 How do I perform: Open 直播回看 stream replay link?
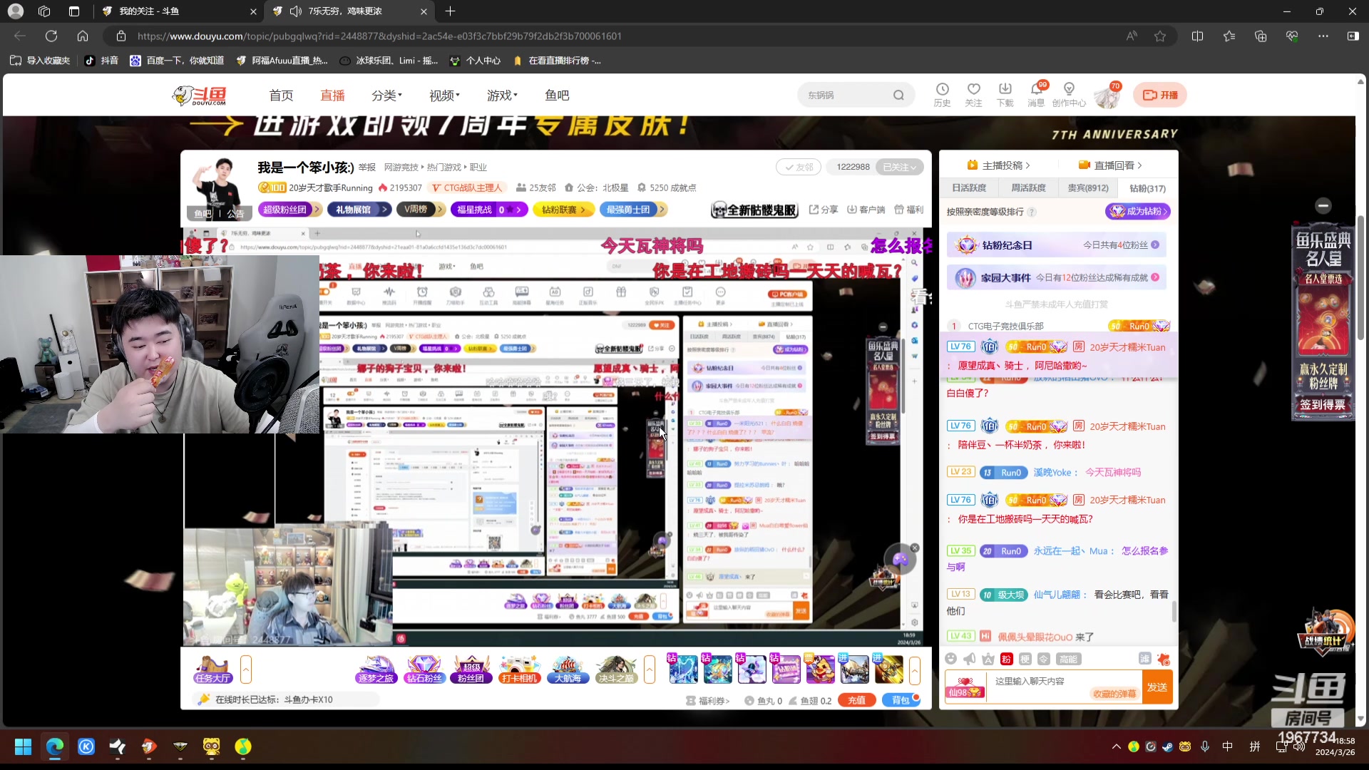tap(1110, 165)
